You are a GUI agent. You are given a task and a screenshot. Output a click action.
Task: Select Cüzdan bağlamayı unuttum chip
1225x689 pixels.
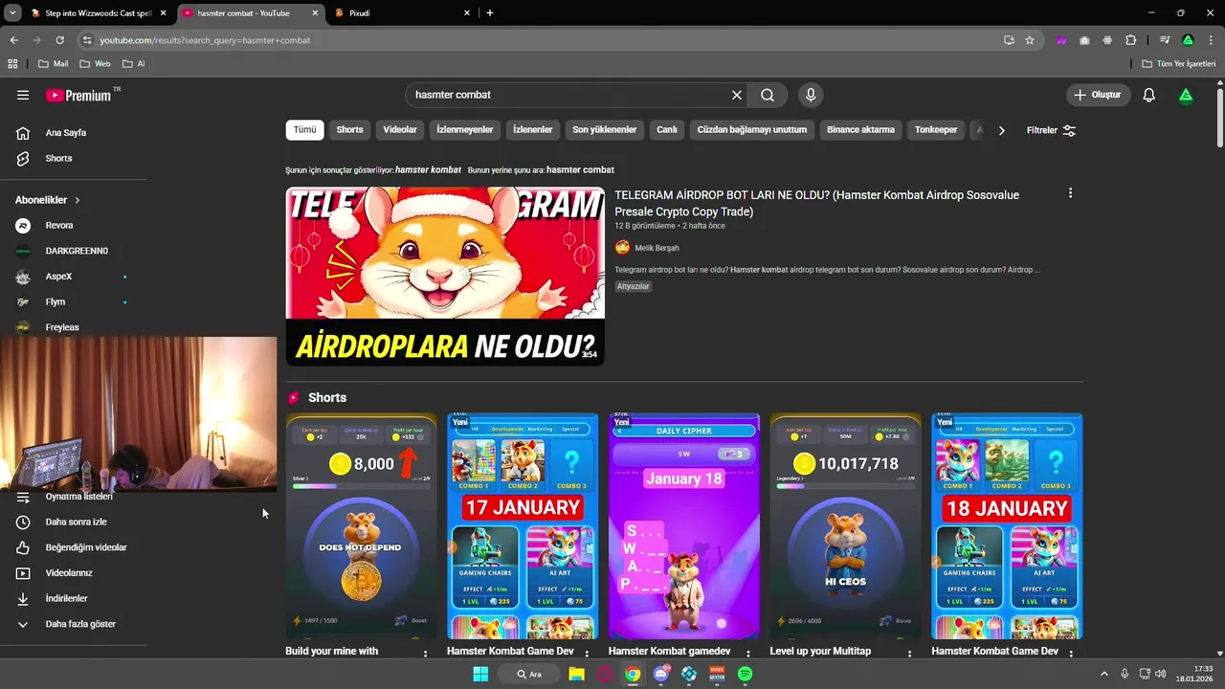tap(752, 130)
